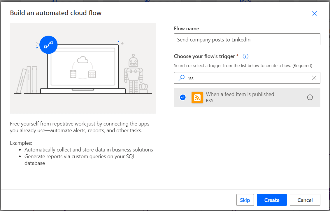The width and height of the screenshot is (330, 211).
Task: Click the magnifier search icon in trigger field
Action: coord(181,78)
